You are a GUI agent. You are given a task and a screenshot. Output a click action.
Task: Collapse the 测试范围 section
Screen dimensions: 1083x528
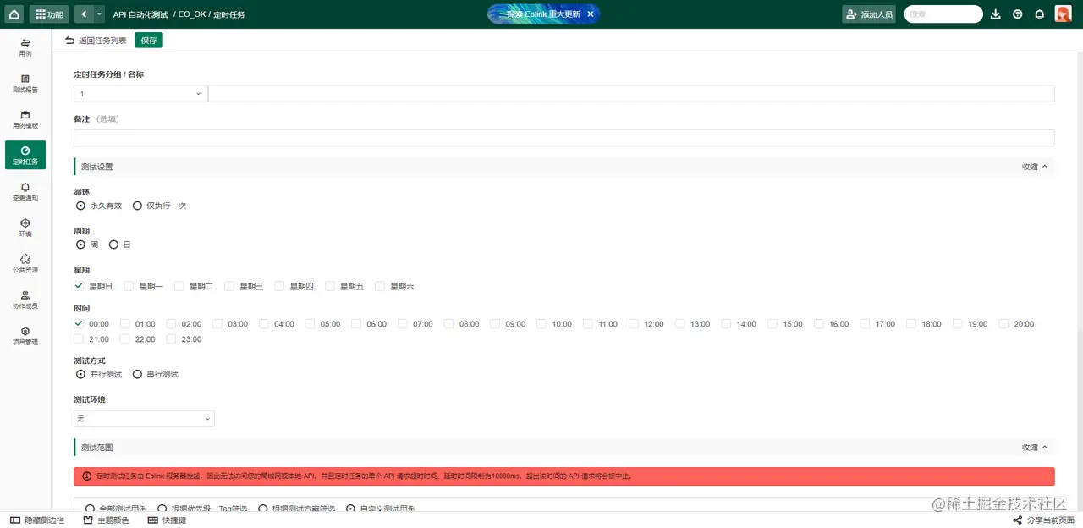[x=1035, y=447]
